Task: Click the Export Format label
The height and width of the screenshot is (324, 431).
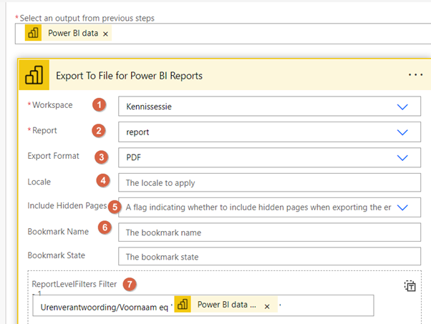Action: 53,156
